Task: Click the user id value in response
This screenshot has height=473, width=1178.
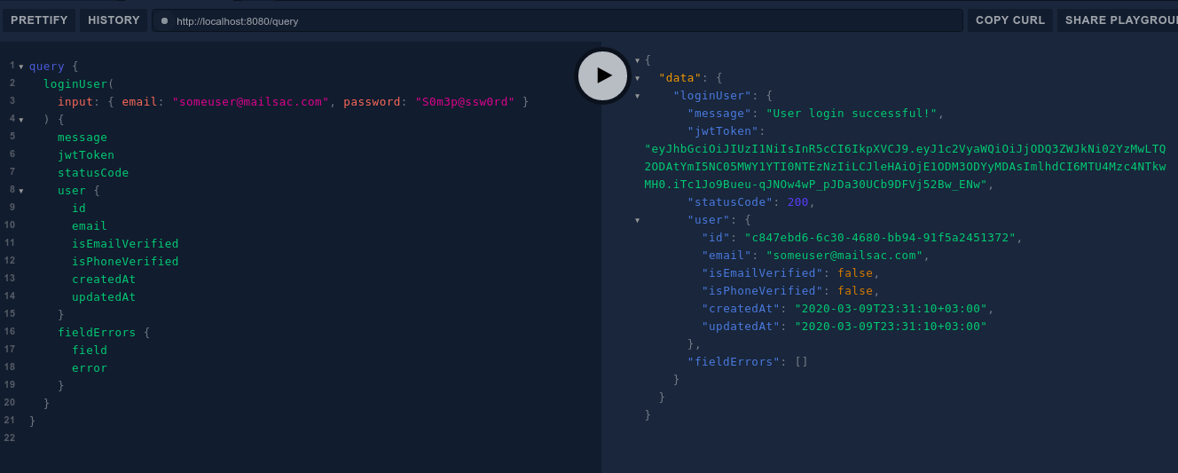Action: pos(880,238)
